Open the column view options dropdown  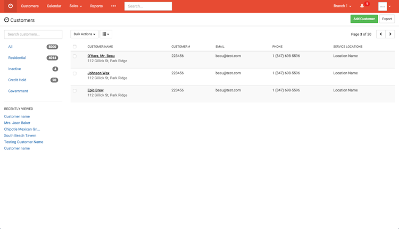106,34
